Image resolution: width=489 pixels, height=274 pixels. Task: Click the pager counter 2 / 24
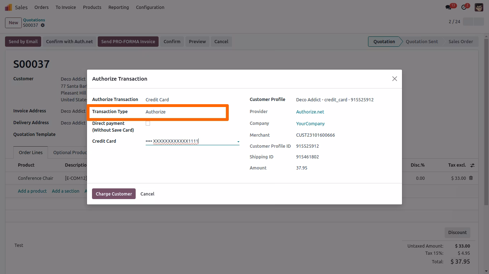coord(454,22)
